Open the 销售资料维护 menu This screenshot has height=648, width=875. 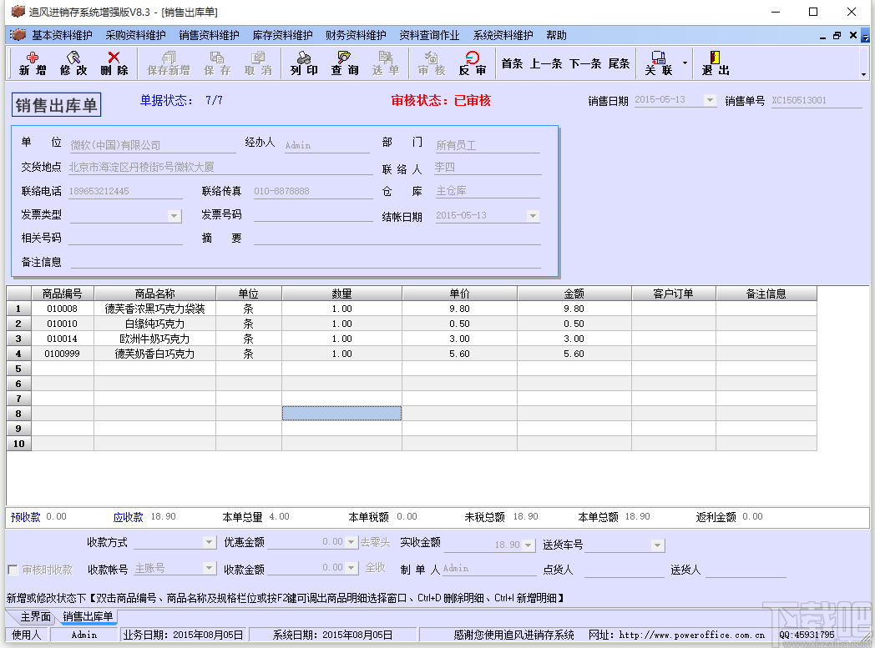209,35
